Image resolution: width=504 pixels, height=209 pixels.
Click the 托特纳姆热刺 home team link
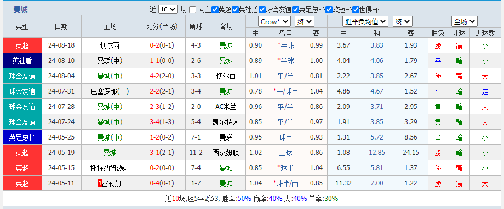tap(110, 168)
